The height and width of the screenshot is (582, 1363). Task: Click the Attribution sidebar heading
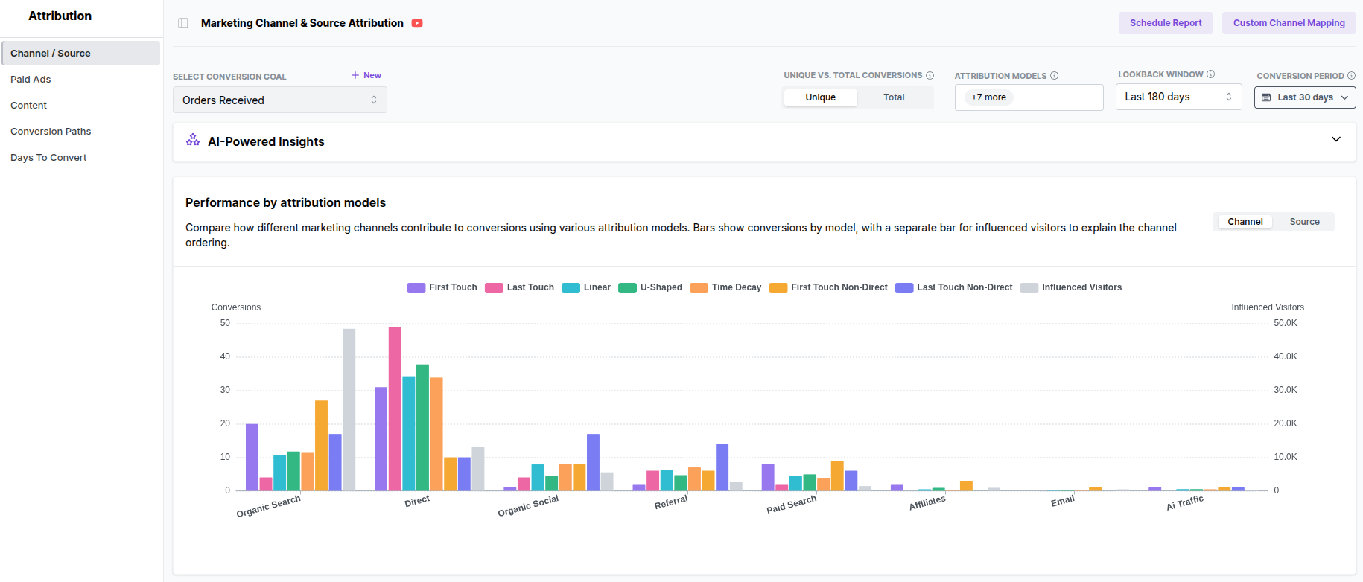pos(60,16)
